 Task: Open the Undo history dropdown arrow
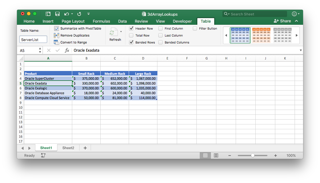coord(72,14)
